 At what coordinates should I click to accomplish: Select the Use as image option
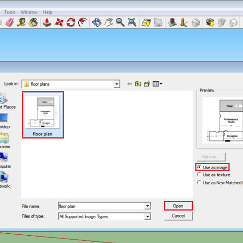click(212, 167)
